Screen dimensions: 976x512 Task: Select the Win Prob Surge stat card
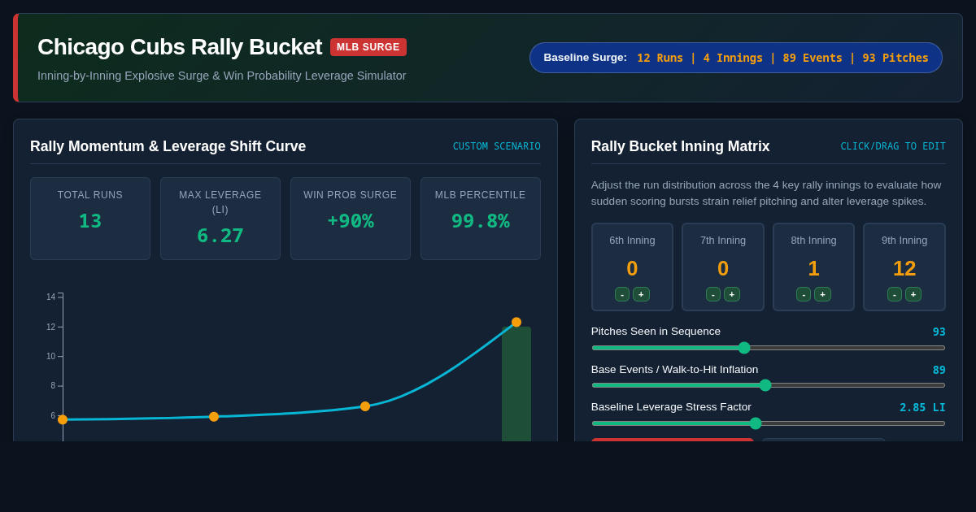click(351, 219)
